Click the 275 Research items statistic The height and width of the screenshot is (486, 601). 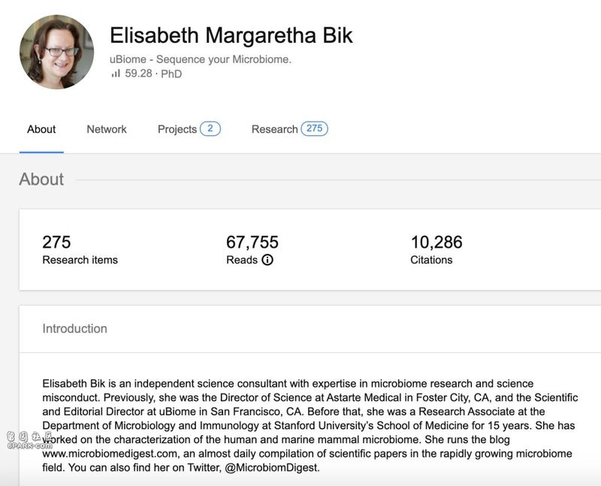point(80,249)
